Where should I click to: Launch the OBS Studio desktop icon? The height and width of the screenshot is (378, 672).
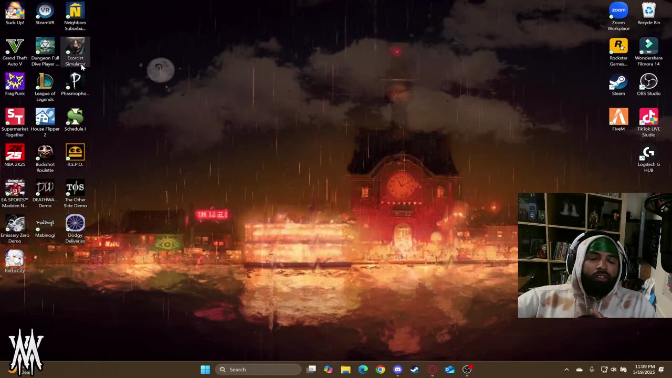(649, 85)
